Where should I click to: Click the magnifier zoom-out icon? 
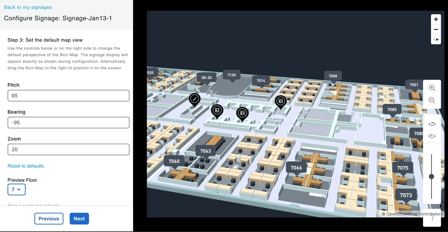pyautogui.click(x=432, y=100)
